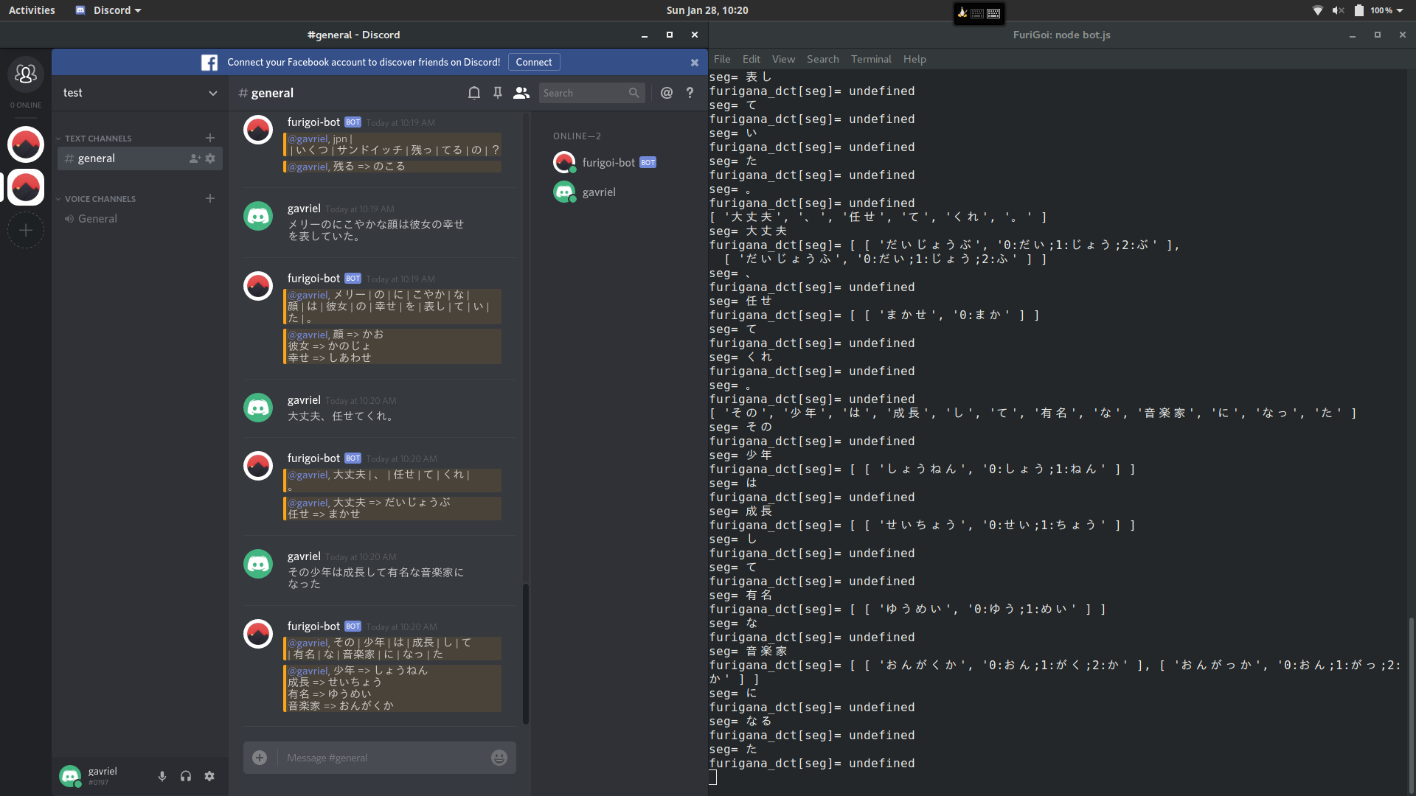This screenshot has height=796, width=1416.
Task: Open notification settings bell icon
Action: click(474, 93)
